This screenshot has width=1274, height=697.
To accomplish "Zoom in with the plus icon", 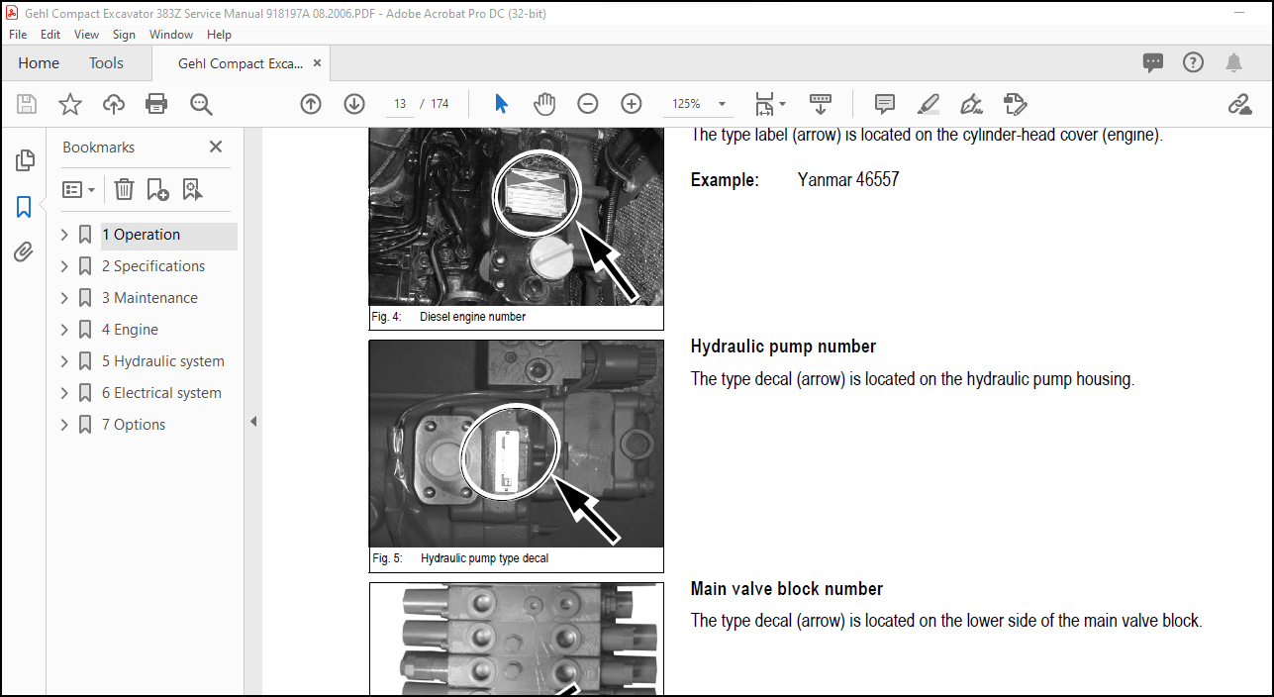I will (632, 104).
